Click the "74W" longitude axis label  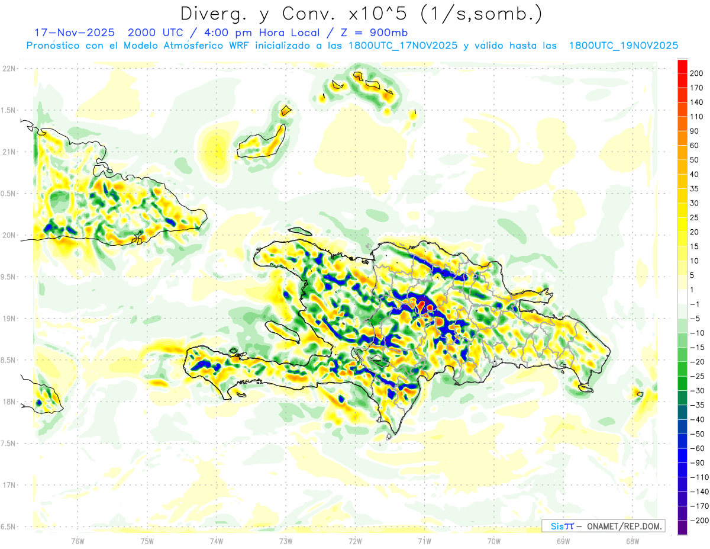pyautogui.click(x=217, y=542)
